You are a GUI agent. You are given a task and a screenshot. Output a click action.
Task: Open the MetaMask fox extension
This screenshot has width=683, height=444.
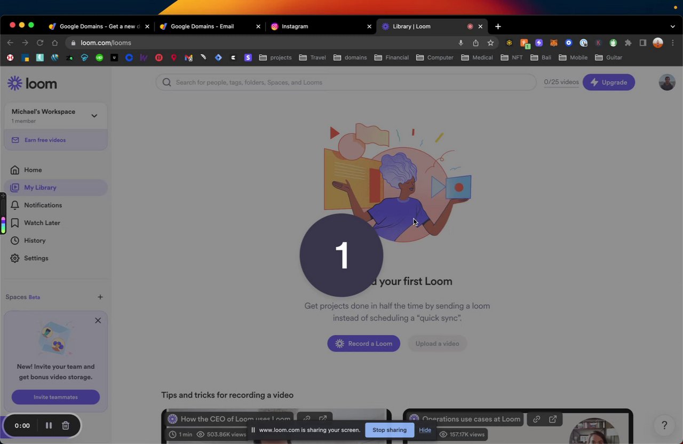(x=554, y=43)
